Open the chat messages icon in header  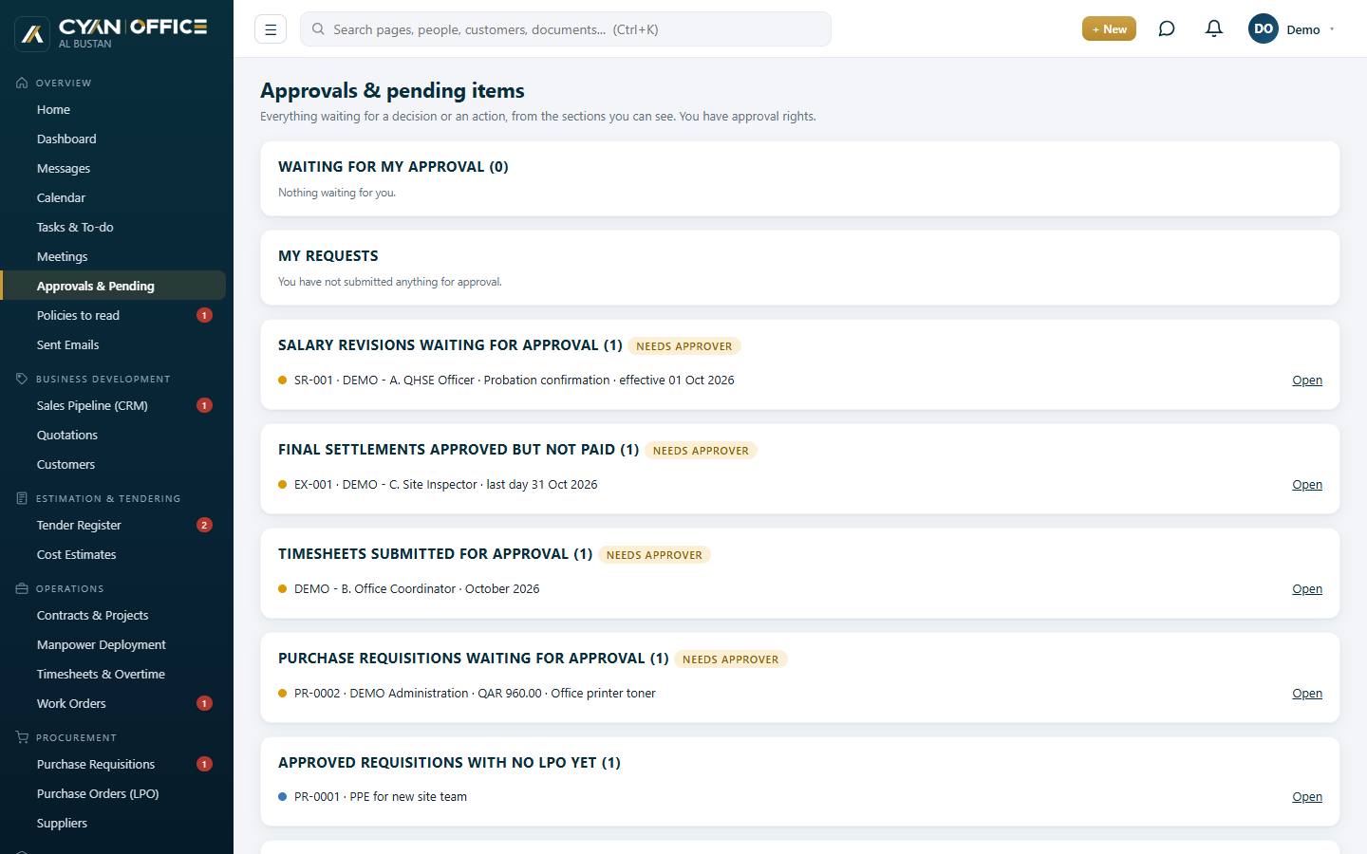(1167, 29)
